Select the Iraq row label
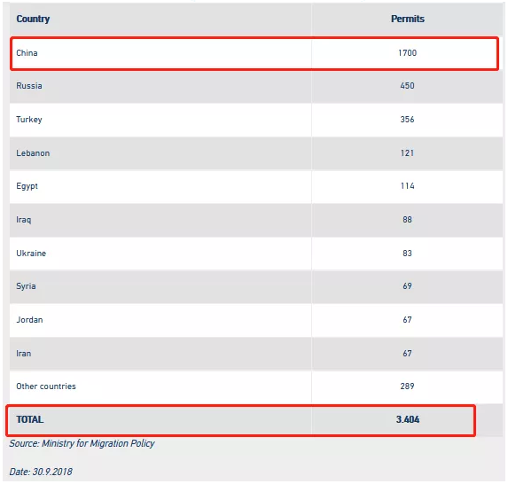This screenshot has width=508, height=484. [x=24, y=220]
